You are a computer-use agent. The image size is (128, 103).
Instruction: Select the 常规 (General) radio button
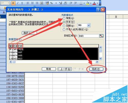point(64,18)
